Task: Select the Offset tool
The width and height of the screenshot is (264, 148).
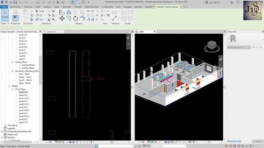Action: point(69,12)
